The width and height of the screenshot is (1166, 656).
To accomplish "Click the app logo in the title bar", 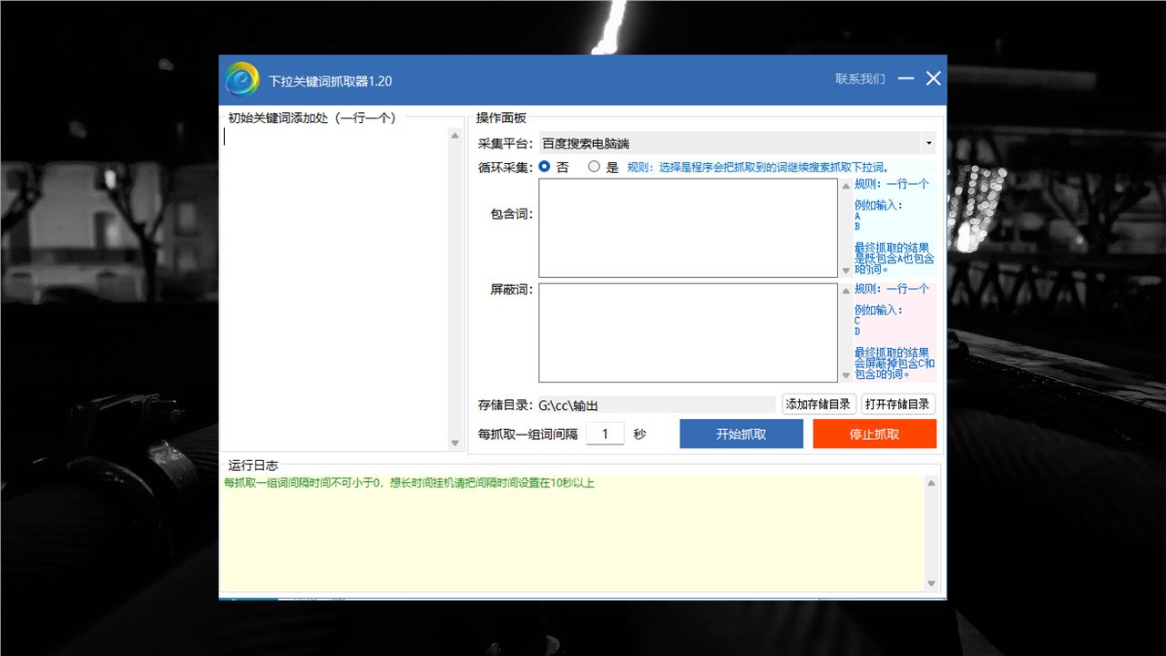I will click(242, 79).
